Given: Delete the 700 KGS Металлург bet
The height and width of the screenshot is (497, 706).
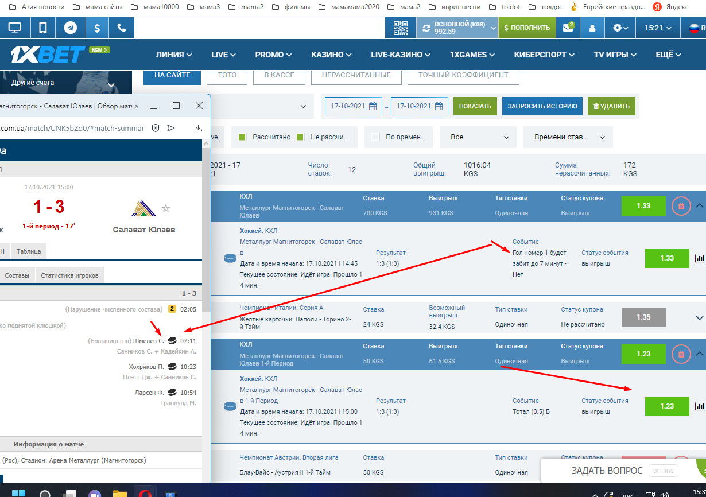Looking at the screenshot, I should point(681,205).
